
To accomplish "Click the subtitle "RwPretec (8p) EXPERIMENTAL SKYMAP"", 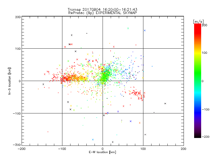I will point(103,13).
